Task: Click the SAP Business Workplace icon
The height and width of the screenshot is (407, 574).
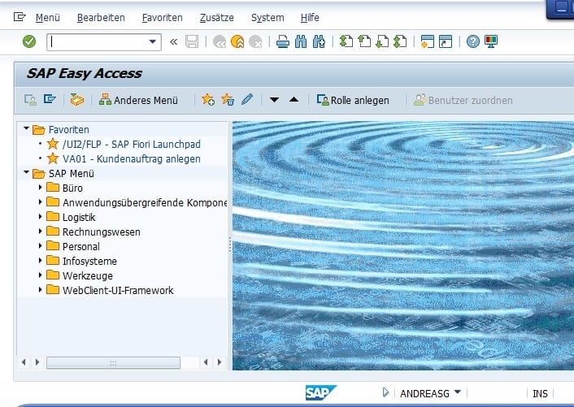Action: click(77, 99)
